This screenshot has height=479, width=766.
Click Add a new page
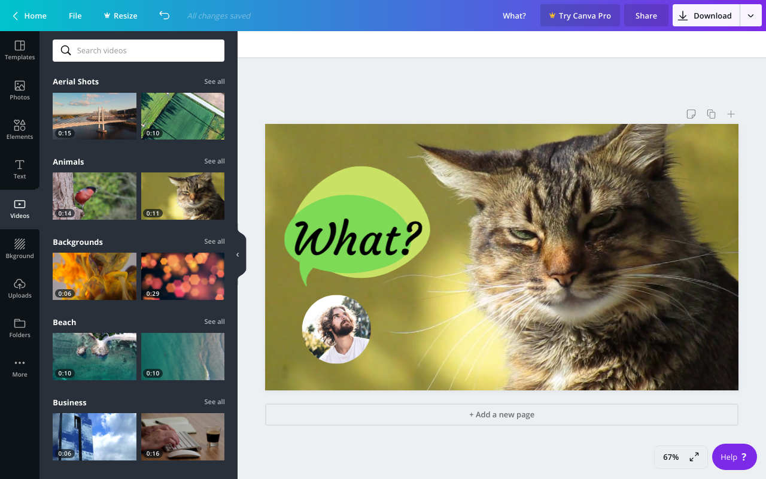pos(501,414)
